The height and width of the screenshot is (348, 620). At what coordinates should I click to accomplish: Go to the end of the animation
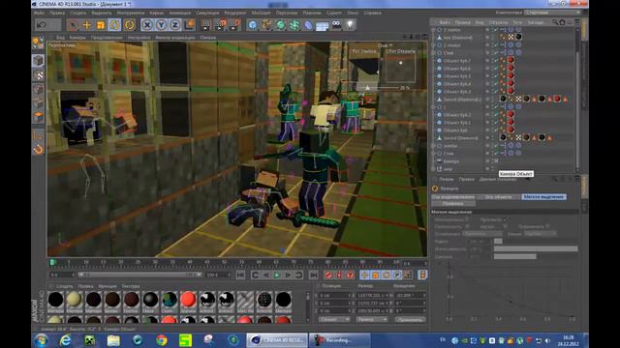tap(314, 275)
